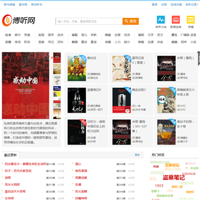200x200 pixels.
Task: Click the 盗墓笔记 hot tag
Action: pyautogui.click(x=174, y=178)
